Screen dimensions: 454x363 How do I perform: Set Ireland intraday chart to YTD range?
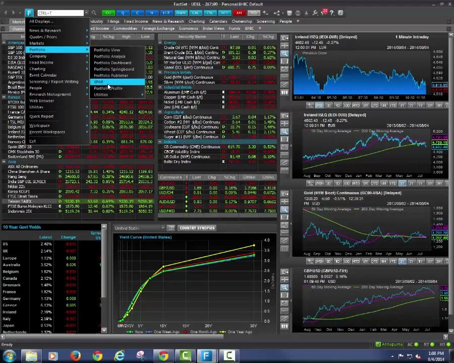click(392, 105)
